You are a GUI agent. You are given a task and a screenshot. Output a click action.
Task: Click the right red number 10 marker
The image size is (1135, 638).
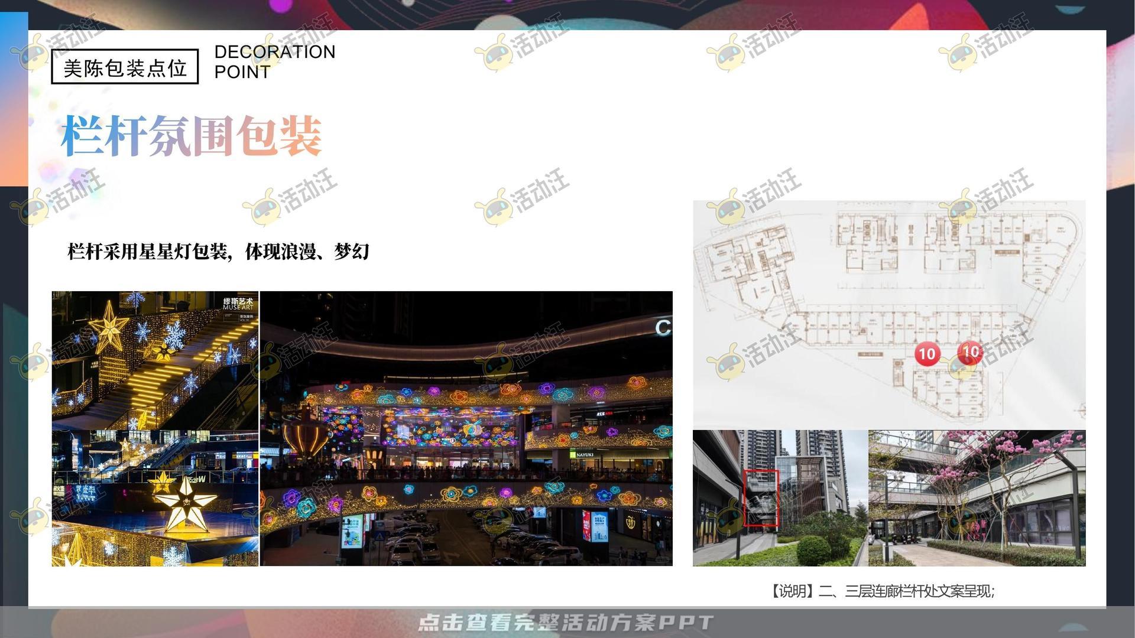pyautogui.click(x=969, y=353)
